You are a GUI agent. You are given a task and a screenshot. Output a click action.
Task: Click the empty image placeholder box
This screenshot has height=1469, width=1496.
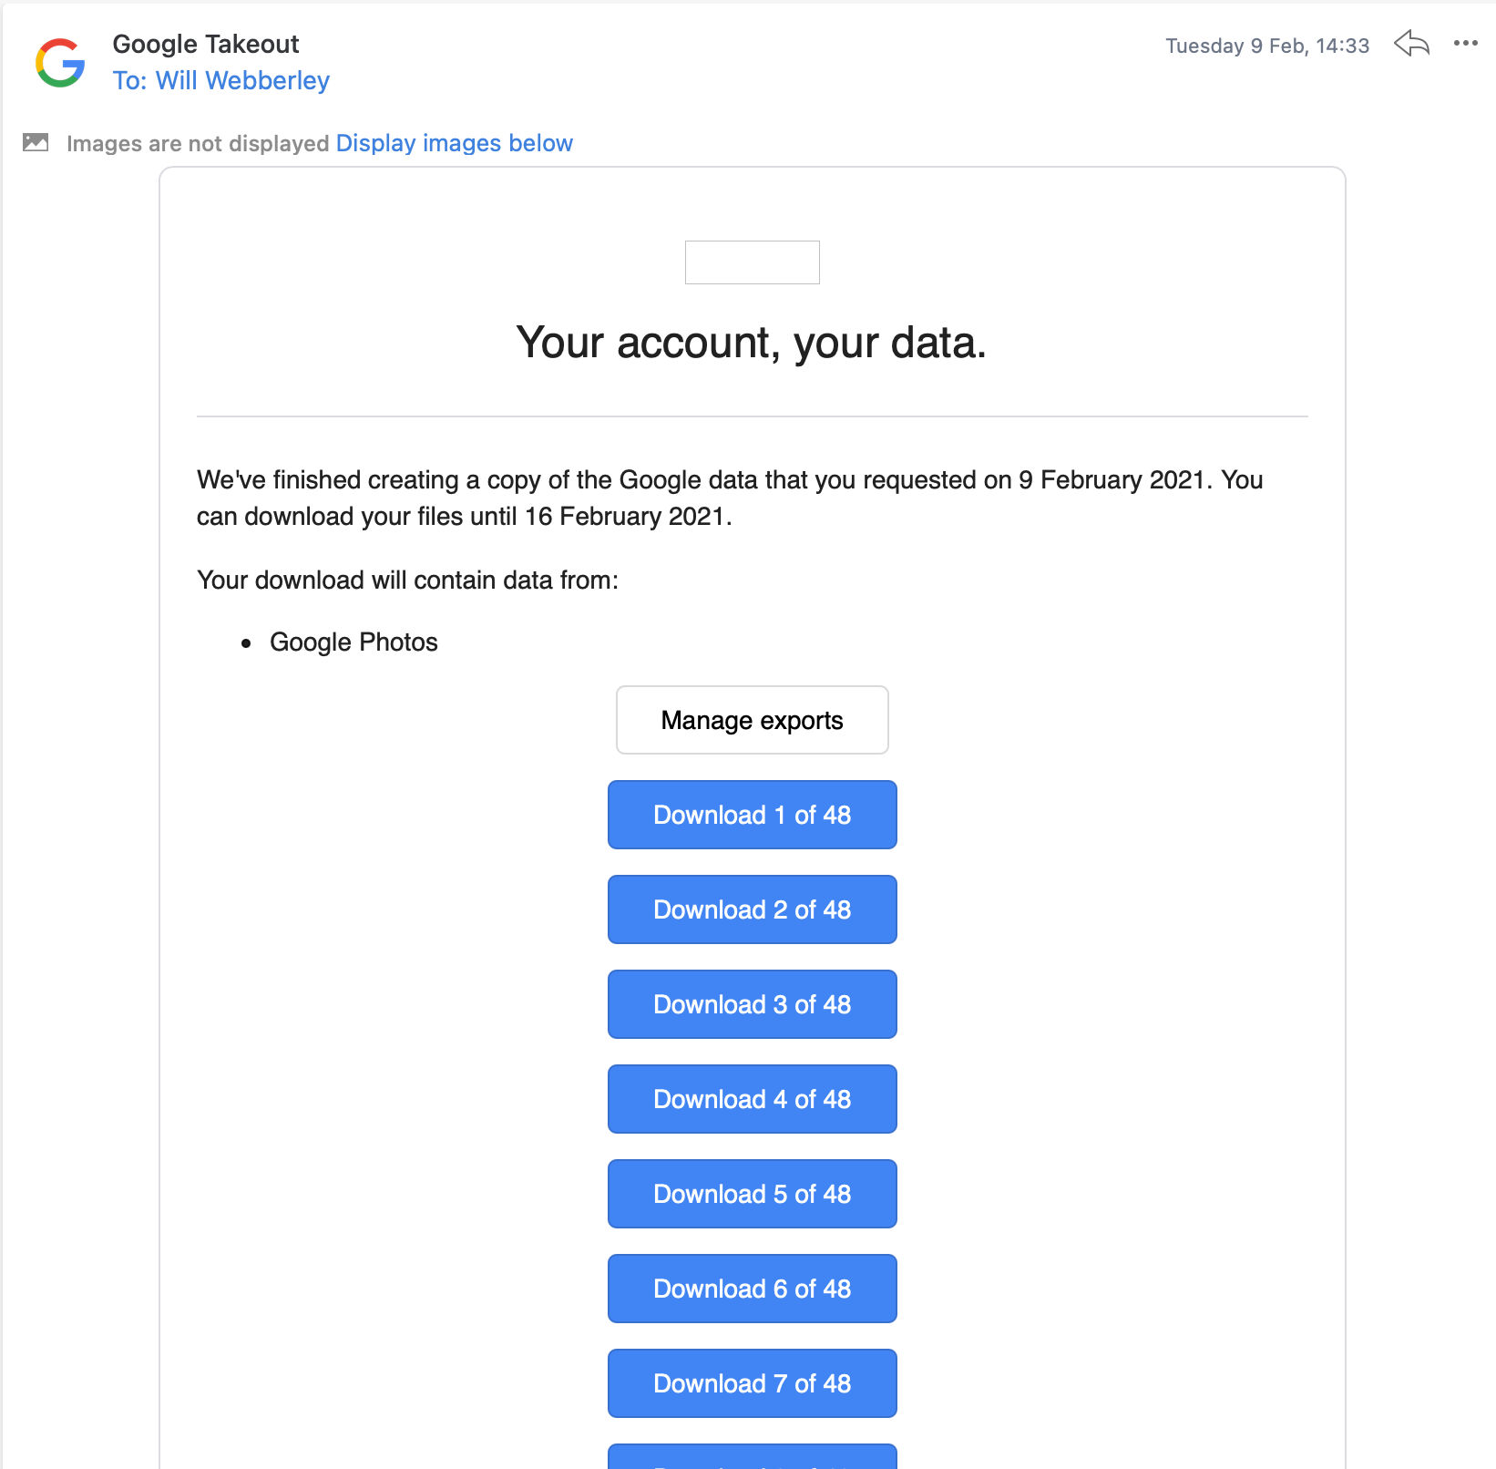point(752,262)
